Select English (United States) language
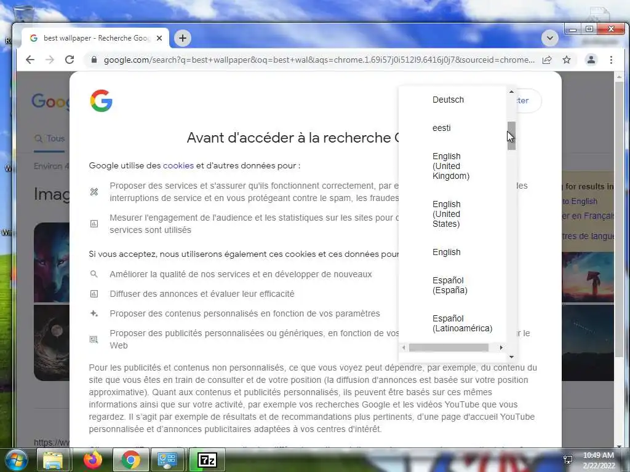The width and height of the screenshot is (630, 472). pyautogui.click(x=447, y=214)
